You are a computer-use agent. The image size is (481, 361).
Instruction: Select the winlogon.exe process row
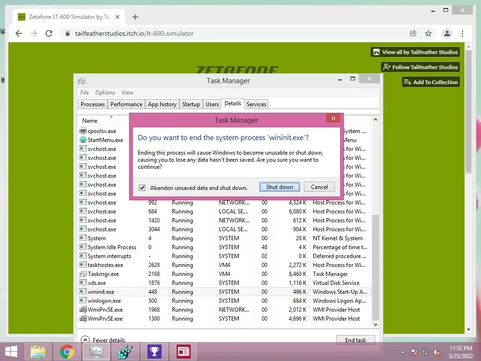tap(224, 300)
